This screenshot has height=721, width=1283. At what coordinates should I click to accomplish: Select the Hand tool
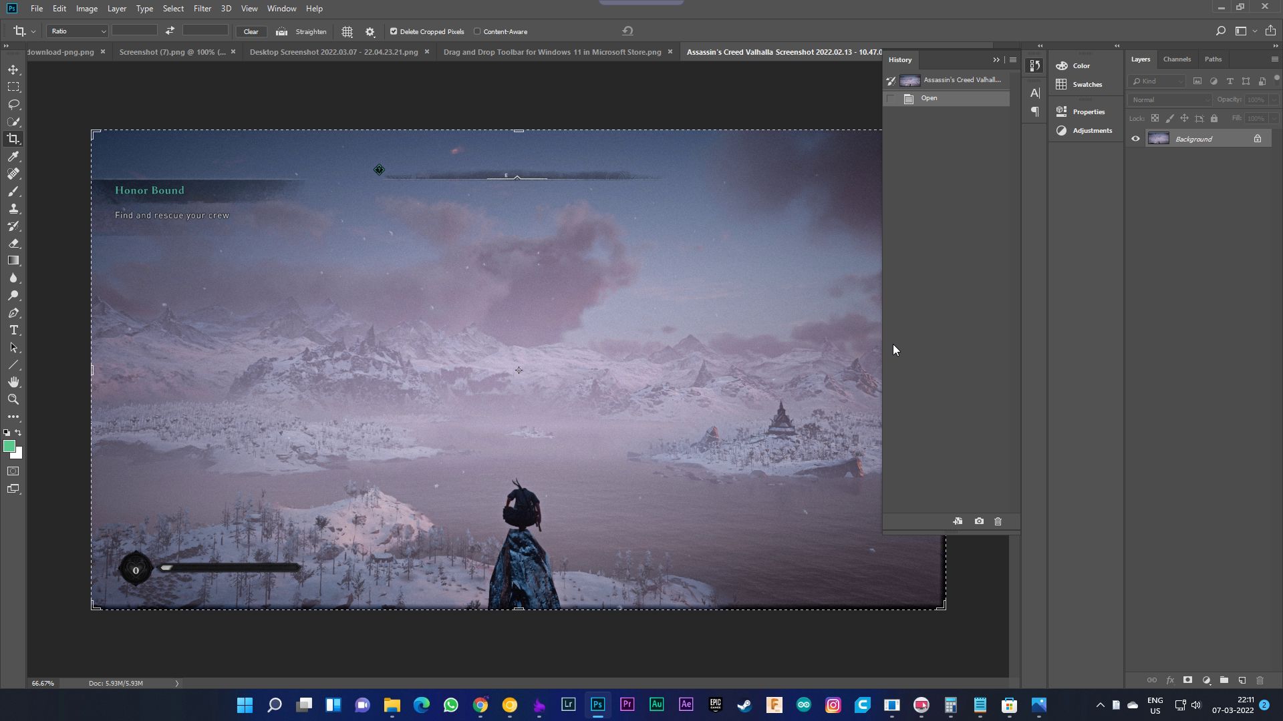[x=13, y=382]
